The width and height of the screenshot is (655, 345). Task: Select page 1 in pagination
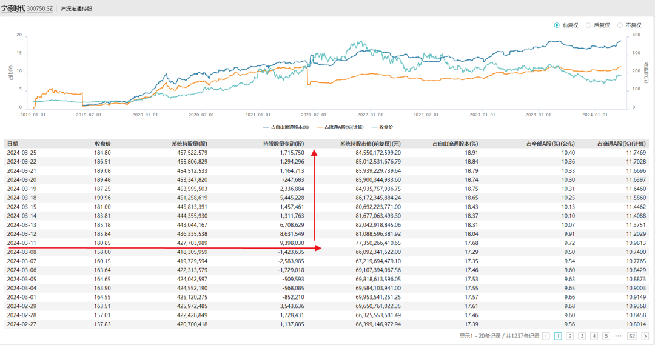click(x=558, y=337)
